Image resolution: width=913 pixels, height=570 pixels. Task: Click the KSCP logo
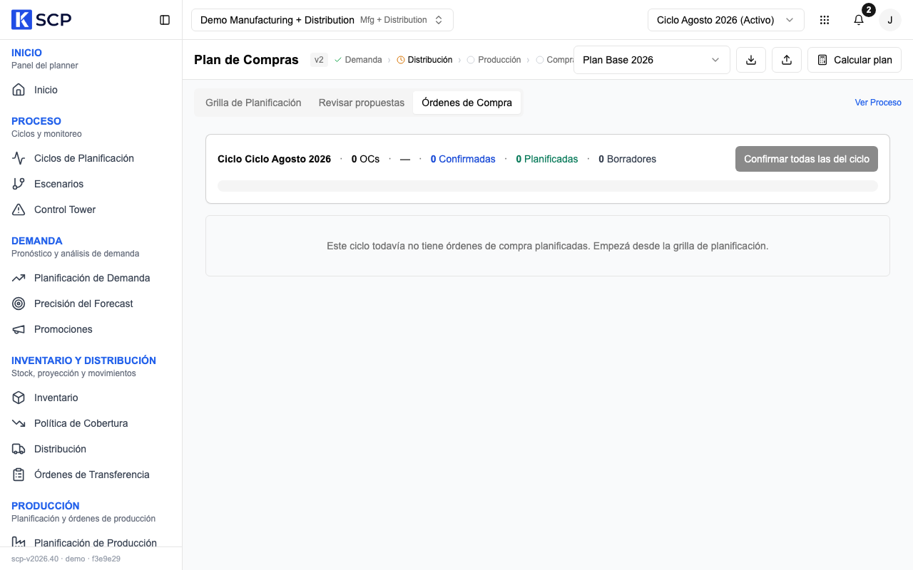click(41, 20)
